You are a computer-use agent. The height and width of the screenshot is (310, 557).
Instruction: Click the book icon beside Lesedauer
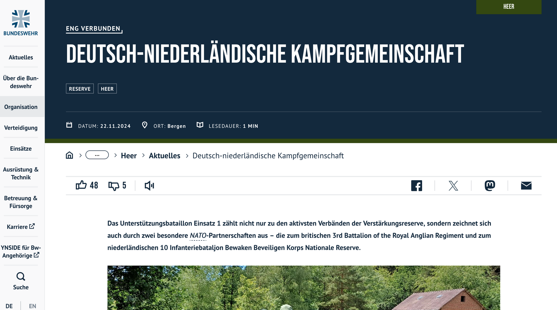pos(200,125)
